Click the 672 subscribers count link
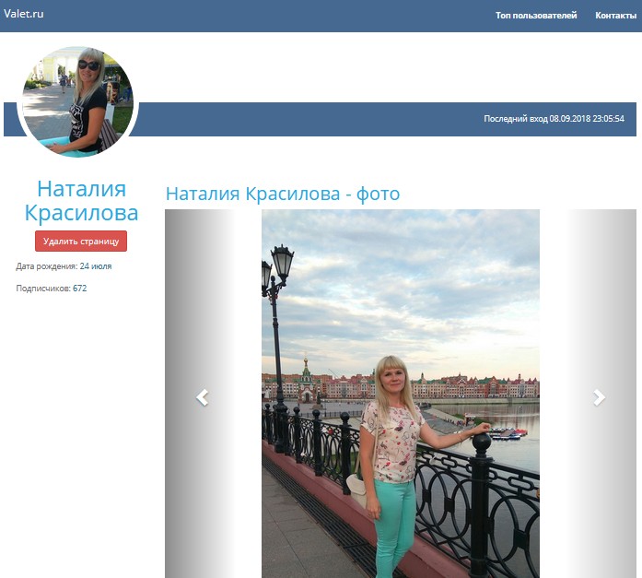Image resolution: width=642 pixels, height=578 pixels. pyautogui.click(x=80, y=289)
